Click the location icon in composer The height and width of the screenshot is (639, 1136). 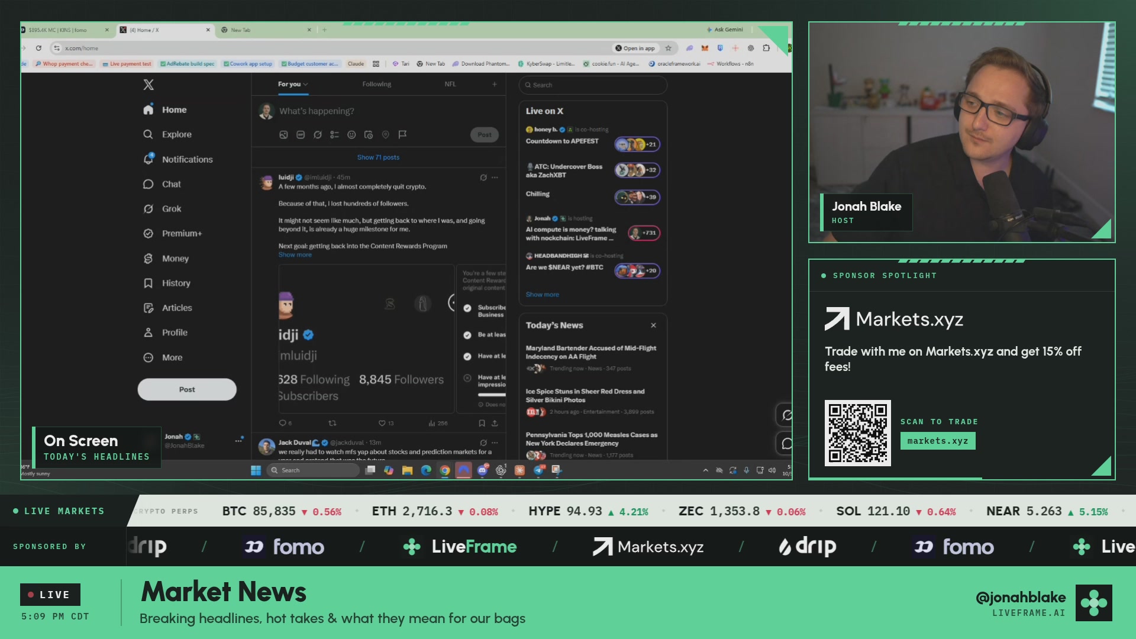click(x=386, y=134)
